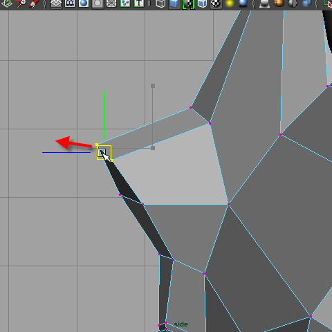The height and width of the screenshot is (332, 332).
Task: Open the 2D pan/zoom magnifier tool
Action: [20, 3]
